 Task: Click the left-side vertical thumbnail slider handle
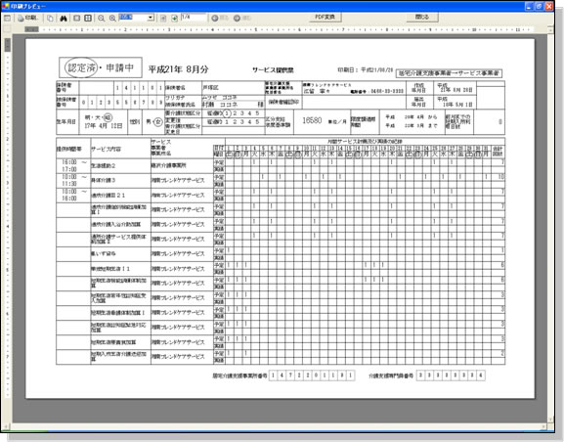pyautogui.click(x=8, y=45)
